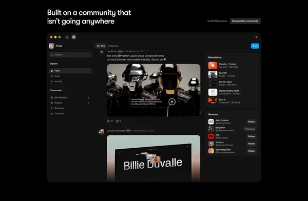This screenshot has width=308, height=201.
Task: Click the '12,447 Resources' text
Action: (217, 21)
